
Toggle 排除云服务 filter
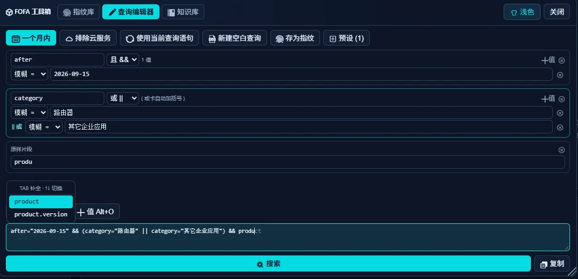(88, 38)
